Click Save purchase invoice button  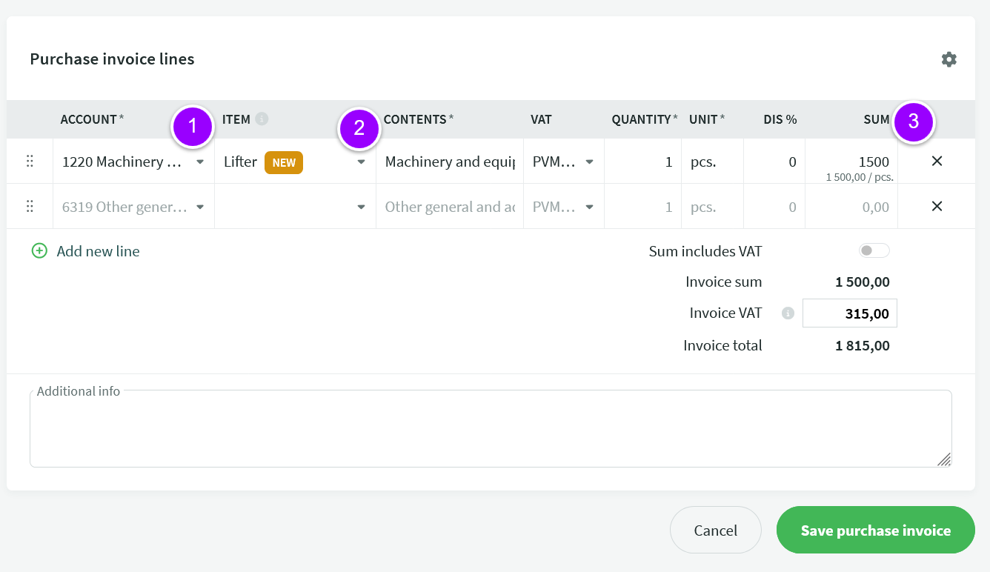875,530
